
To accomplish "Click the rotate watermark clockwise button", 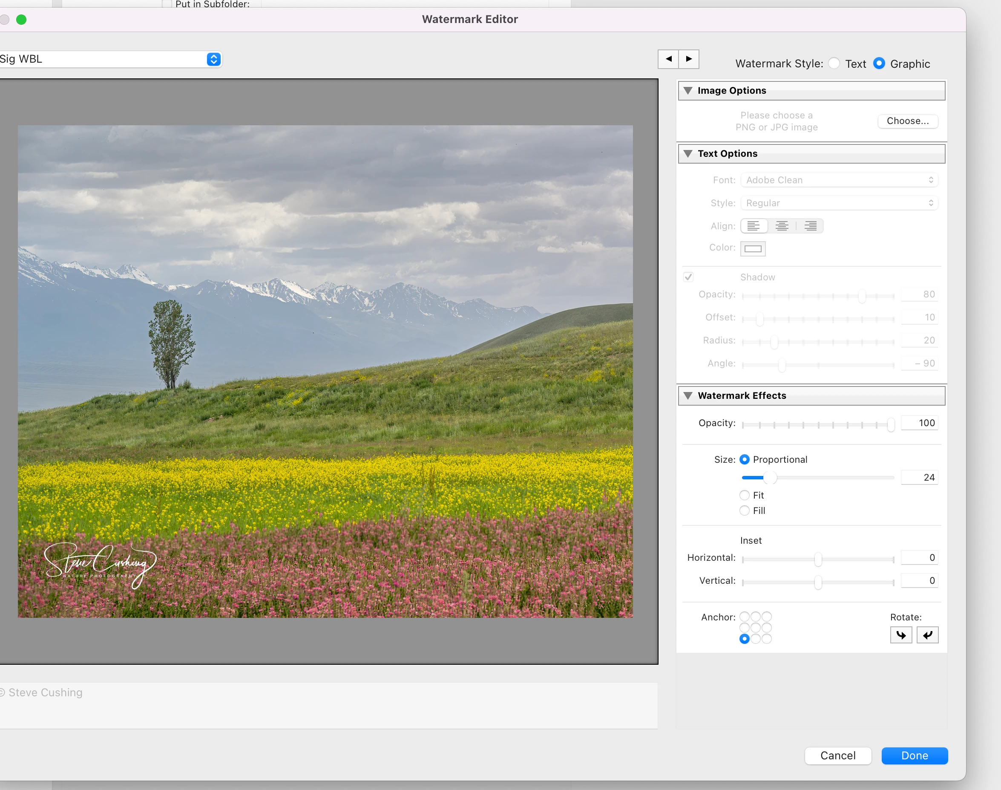I will pyautogui.click(x=900, y=635).
